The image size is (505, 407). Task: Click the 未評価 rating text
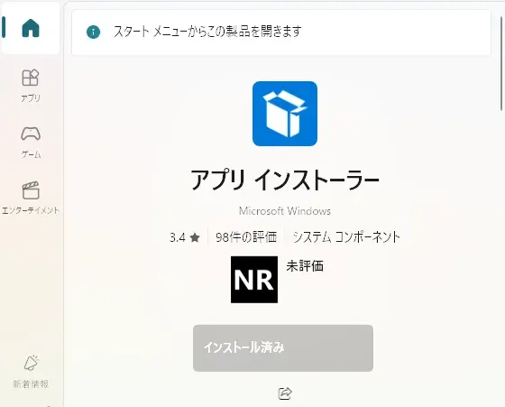click(305, 266)
